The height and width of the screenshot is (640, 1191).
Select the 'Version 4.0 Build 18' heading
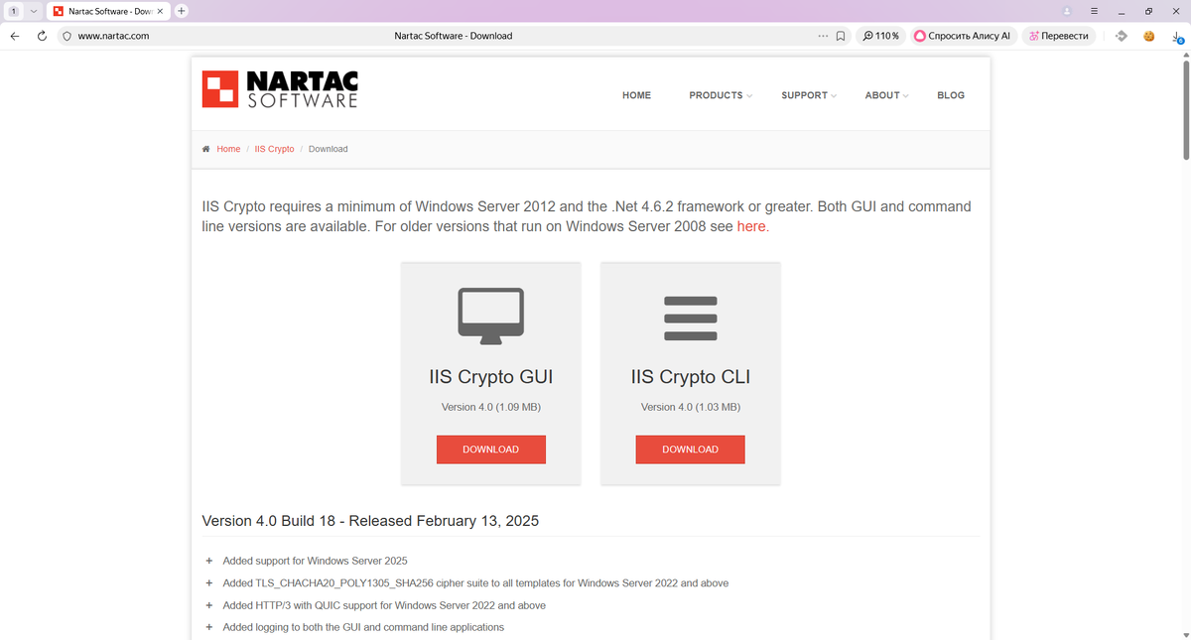click(x=370, y=521)
